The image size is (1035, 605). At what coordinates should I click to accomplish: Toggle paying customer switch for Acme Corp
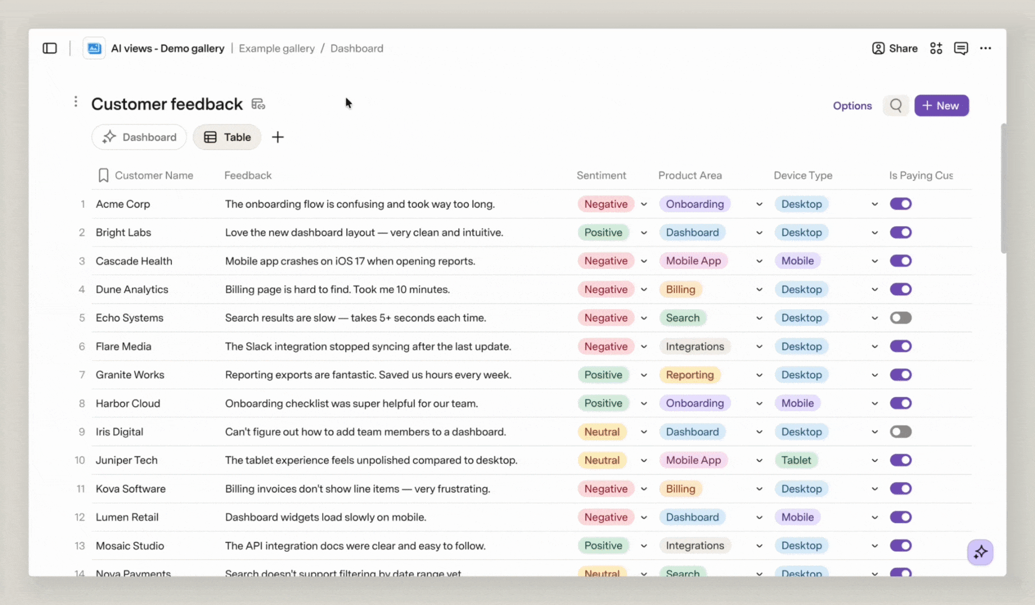coord(901,204)
